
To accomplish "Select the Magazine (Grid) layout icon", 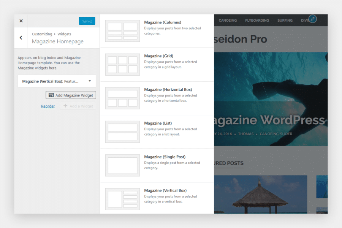I will 122,64.
